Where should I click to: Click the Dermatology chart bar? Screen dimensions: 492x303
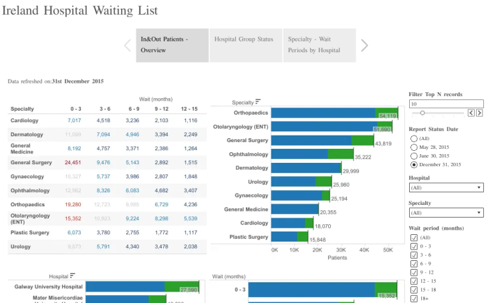306,168
